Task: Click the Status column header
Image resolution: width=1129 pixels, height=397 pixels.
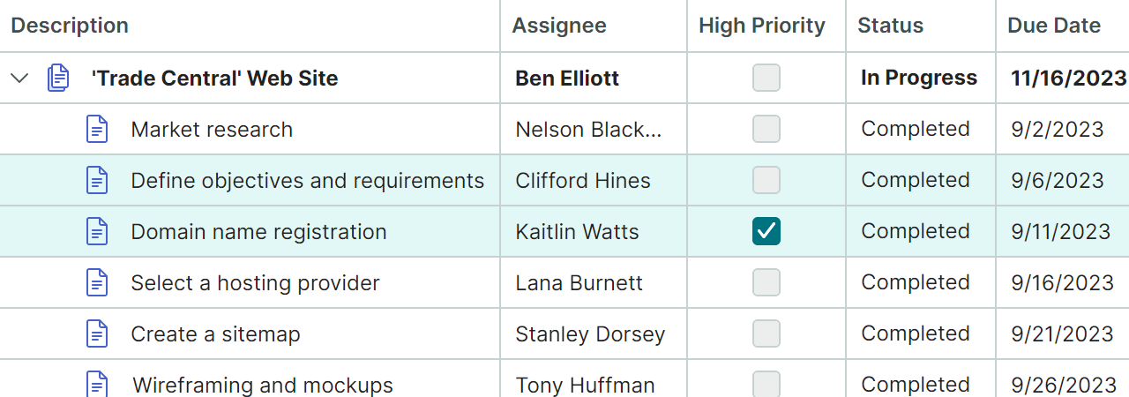Action: 891,26
